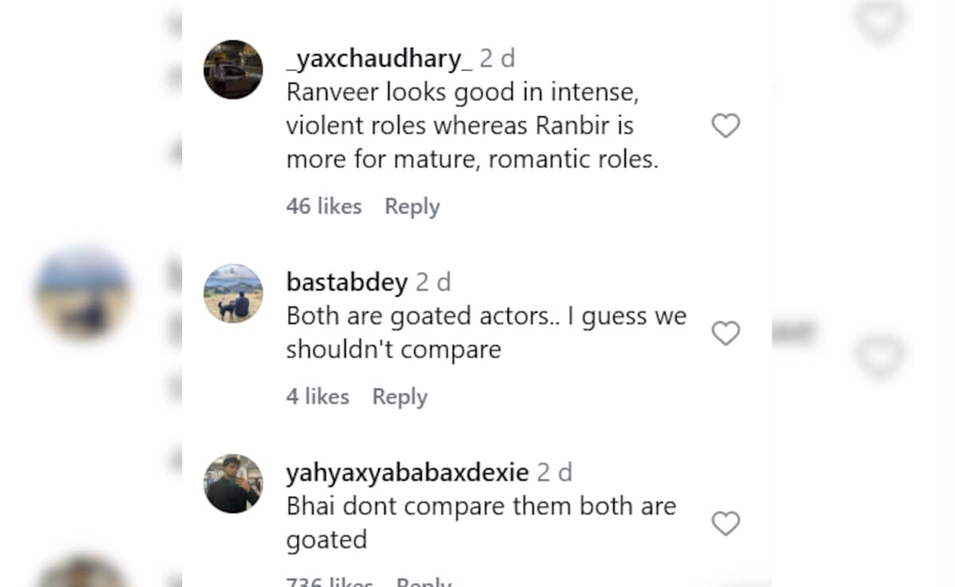The image size is (955, 587).
Task: Reply to _yaxchaudhary_'s comment
Action: coord(412,207)
